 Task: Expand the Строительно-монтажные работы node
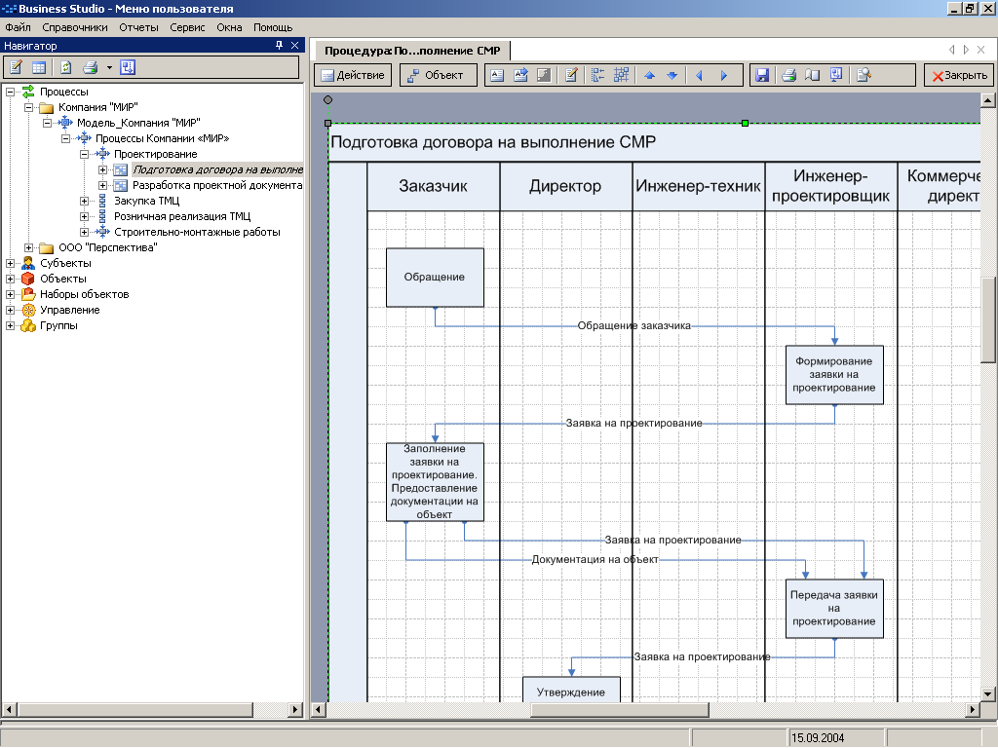click(x=84, y=232)
